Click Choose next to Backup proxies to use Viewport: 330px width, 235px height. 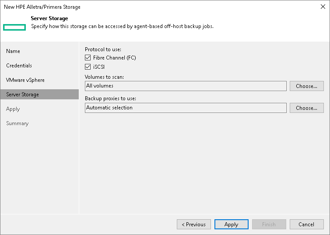pyautogui.click(x=307, y=108)
